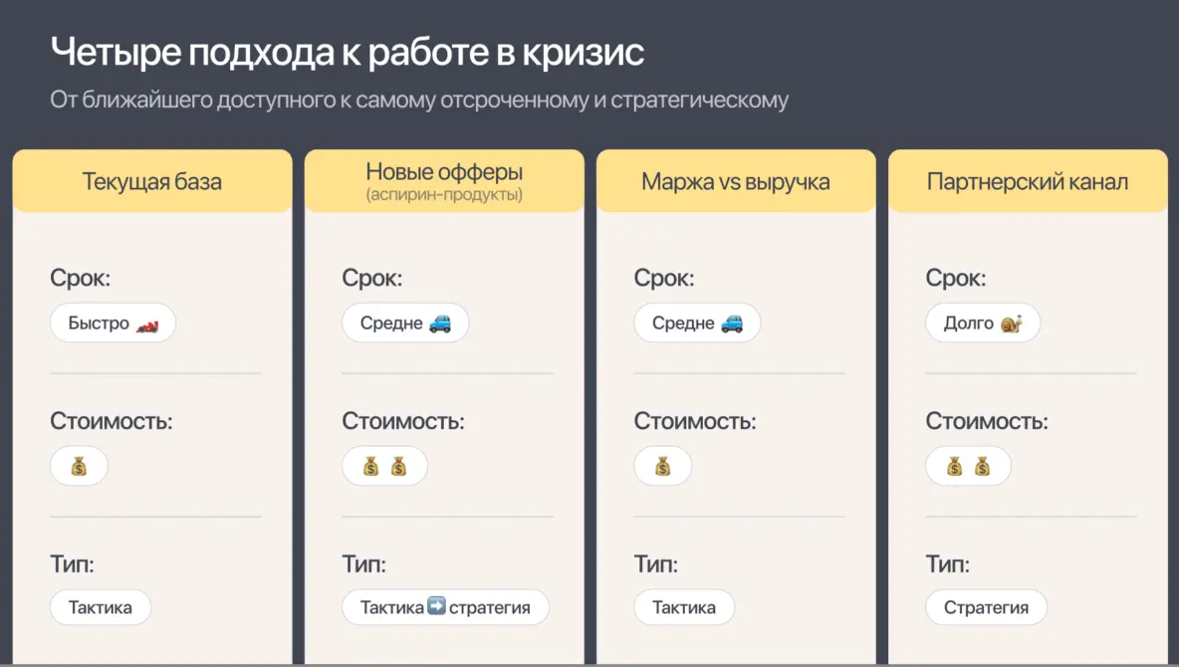The height and width of the screenshot is (667, 1179).
Task: Click Стоимость: label in Текущая база card
Action: (112, 420)
